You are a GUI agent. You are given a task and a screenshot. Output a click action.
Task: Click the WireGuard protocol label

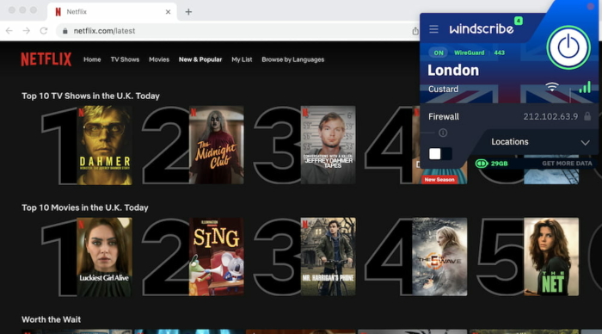pyautogui.click(x=469, y=53)
